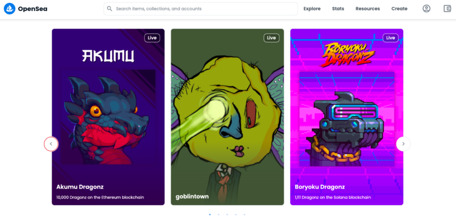Open the wallet icon

(x=447, y=9)
